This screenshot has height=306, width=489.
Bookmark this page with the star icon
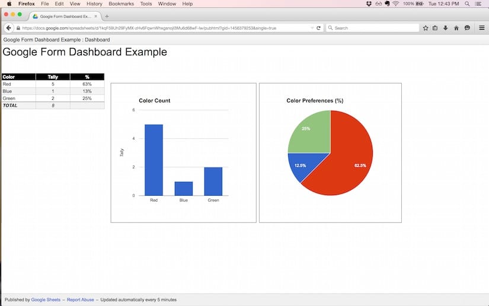coord(426,28)
